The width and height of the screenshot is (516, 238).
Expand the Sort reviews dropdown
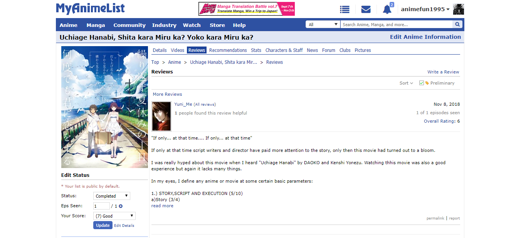[x=406, y=83]
